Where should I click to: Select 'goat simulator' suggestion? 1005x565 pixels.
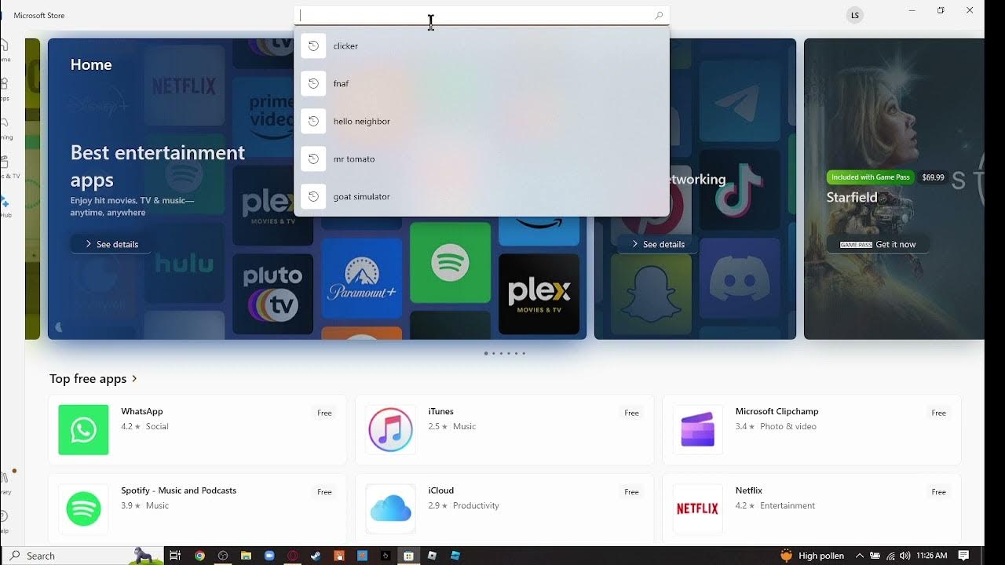point(481,196)
